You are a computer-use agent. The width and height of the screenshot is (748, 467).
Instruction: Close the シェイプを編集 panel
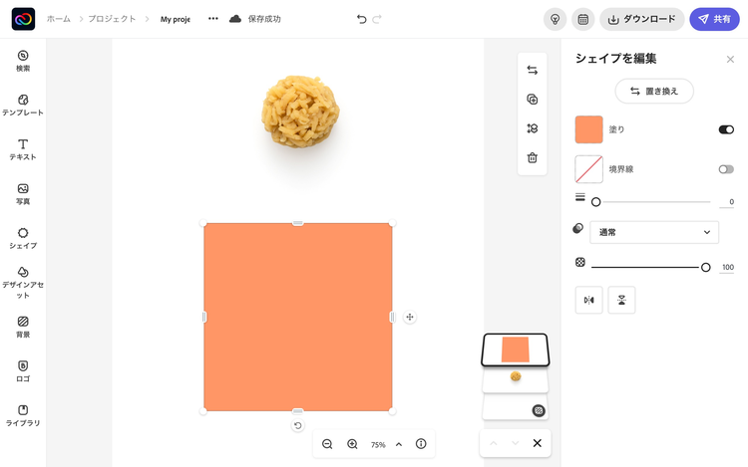click(x=730, y=59)
